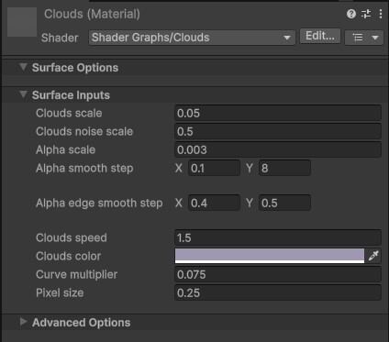
Task: Open the material preset selector icon
Action: coord(366,14)
